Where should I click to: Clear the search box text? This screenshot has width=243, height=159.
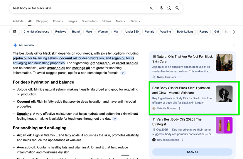click(x=151, y=8)
